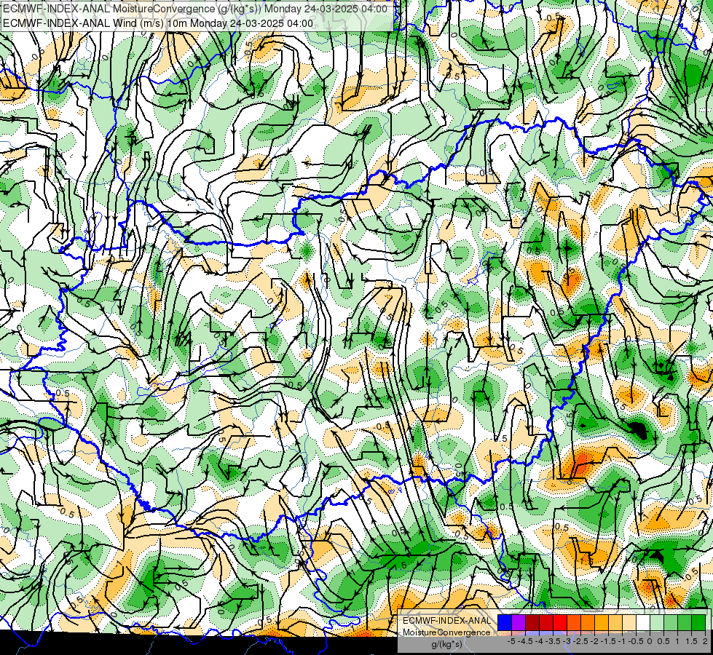Click the -3.5 tick label on the legend
713x655 pixels.
[x=553, y=641]
